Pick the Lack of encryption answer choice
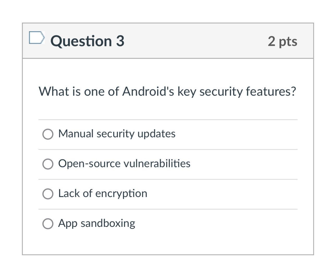Screen dimensions: 336x268 coord(48,194)
